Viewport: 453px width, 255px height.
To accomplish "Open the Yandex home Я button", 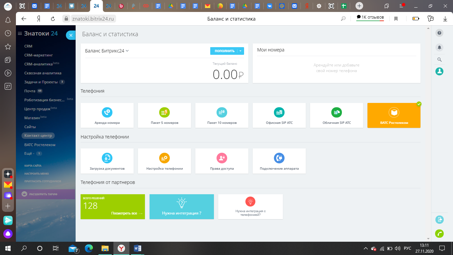I will (39, 19).
